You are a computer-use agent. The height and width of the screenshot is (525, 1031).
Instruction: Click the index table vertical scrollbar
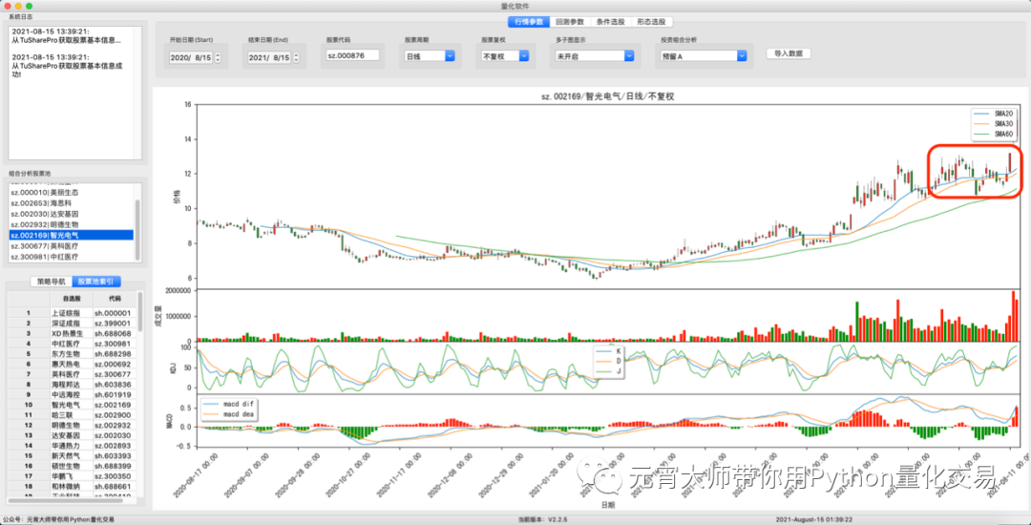140,312
